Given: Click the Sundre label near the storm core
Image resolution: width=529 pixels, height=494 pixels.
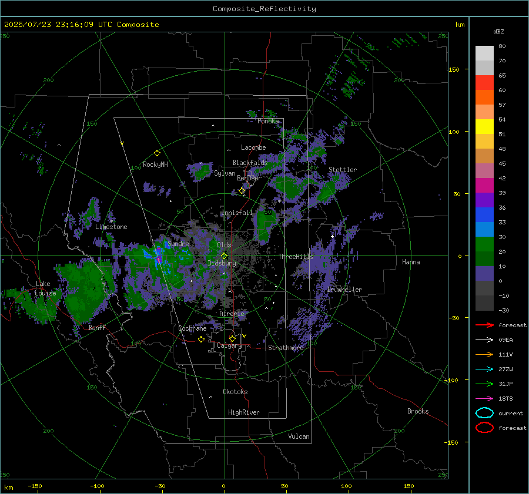Looking at the screenshot, I should 178,244.
